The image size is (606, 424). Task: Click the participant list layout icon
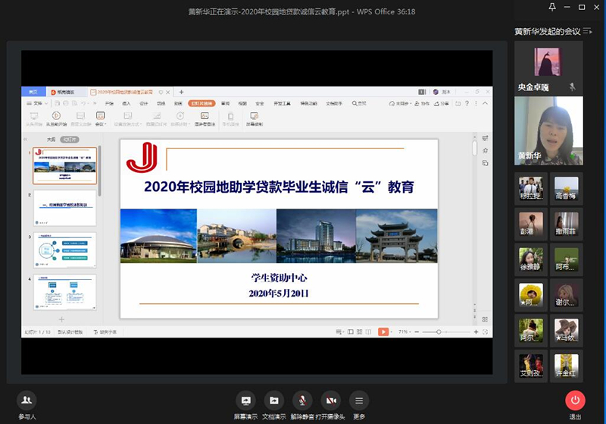pyautogui.click(x=593, y=32)
